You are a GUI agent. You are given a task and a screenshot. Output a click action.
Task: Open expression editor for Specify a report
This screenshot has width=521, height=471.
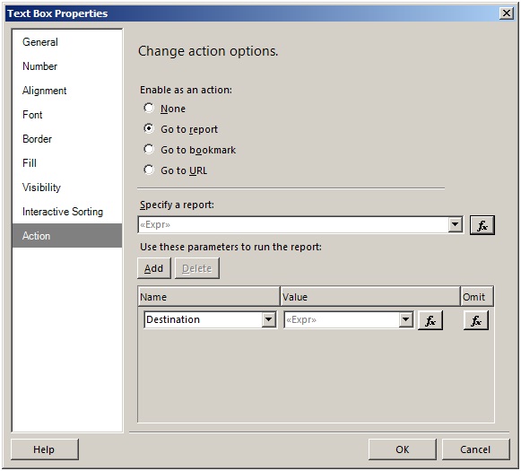(x=482, y=225)
